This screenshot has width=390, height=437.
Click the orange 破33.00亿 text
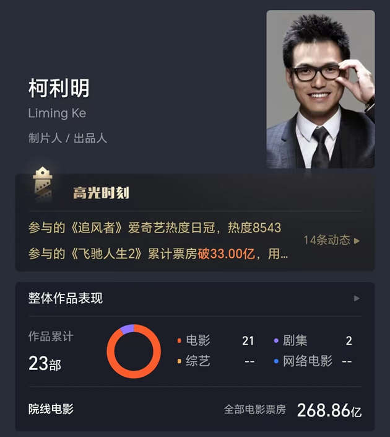point(226,254)
